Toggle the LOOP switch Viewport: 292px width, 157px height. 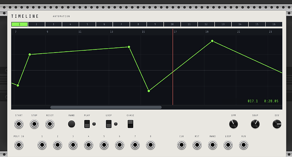tap(109, 124)
